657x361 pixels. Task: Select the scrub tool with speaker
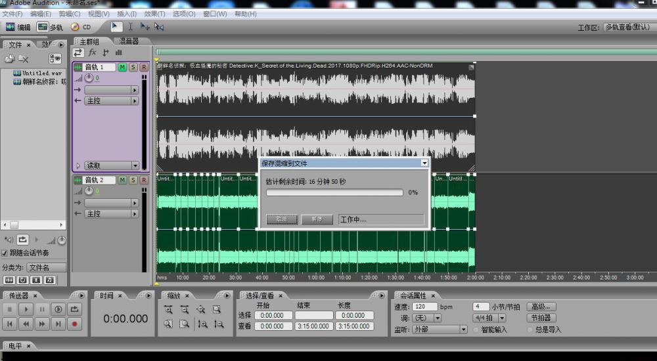coord(159,27)
